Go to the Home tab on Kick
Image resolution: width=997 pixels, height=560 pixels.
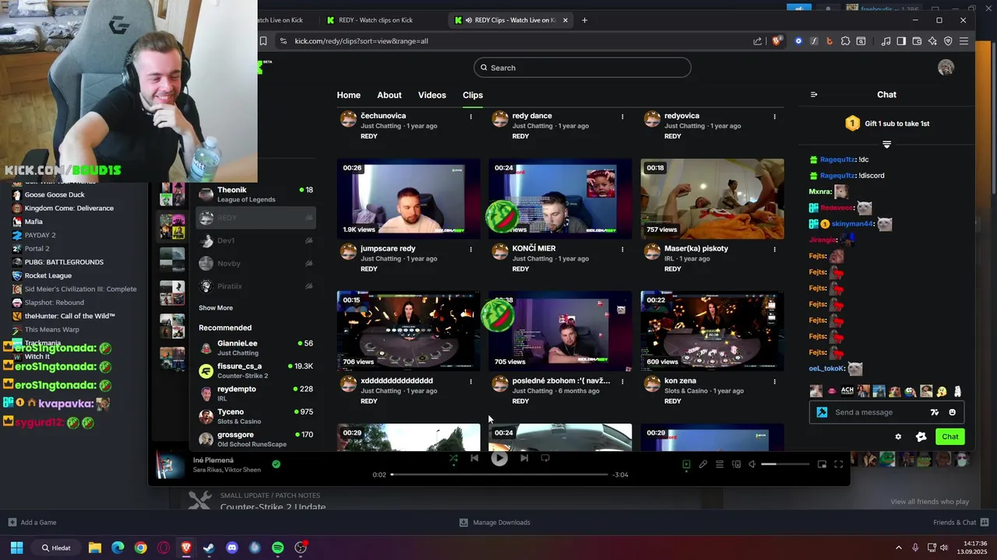tap(348, 95)
